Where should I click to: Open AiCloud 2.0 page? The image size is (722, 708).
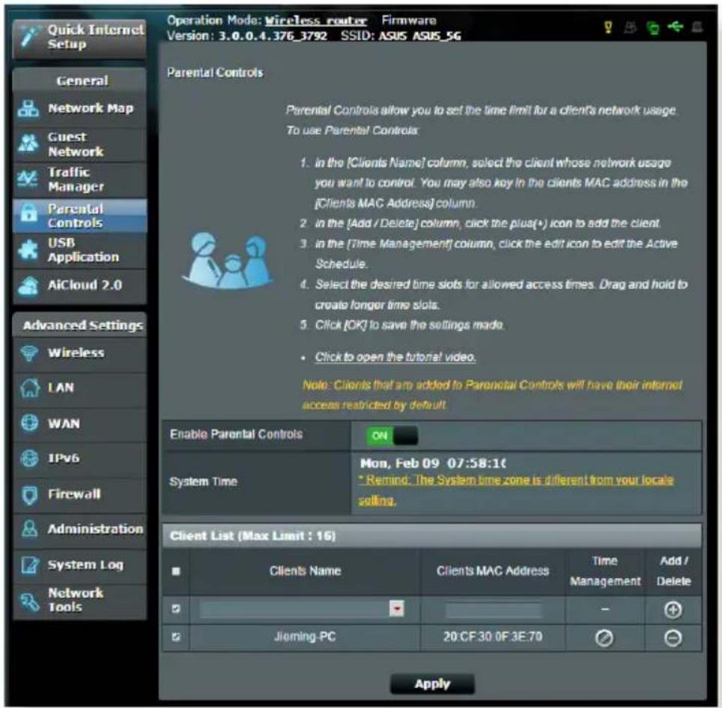click(80, 285)
